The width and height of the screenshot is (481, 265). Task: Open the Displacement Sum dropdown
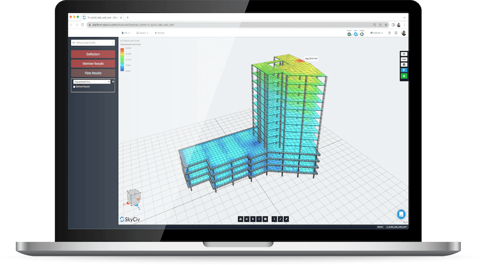click(x=91, y=82)
